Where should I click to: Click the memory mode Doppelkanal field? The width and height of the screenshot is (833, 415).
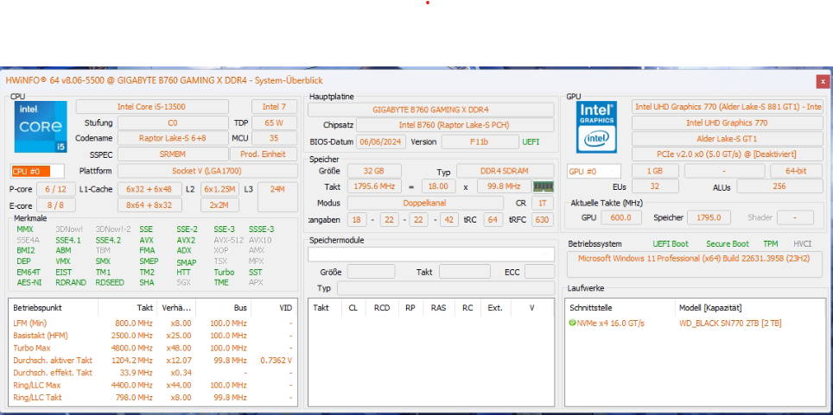pos(425,203)
